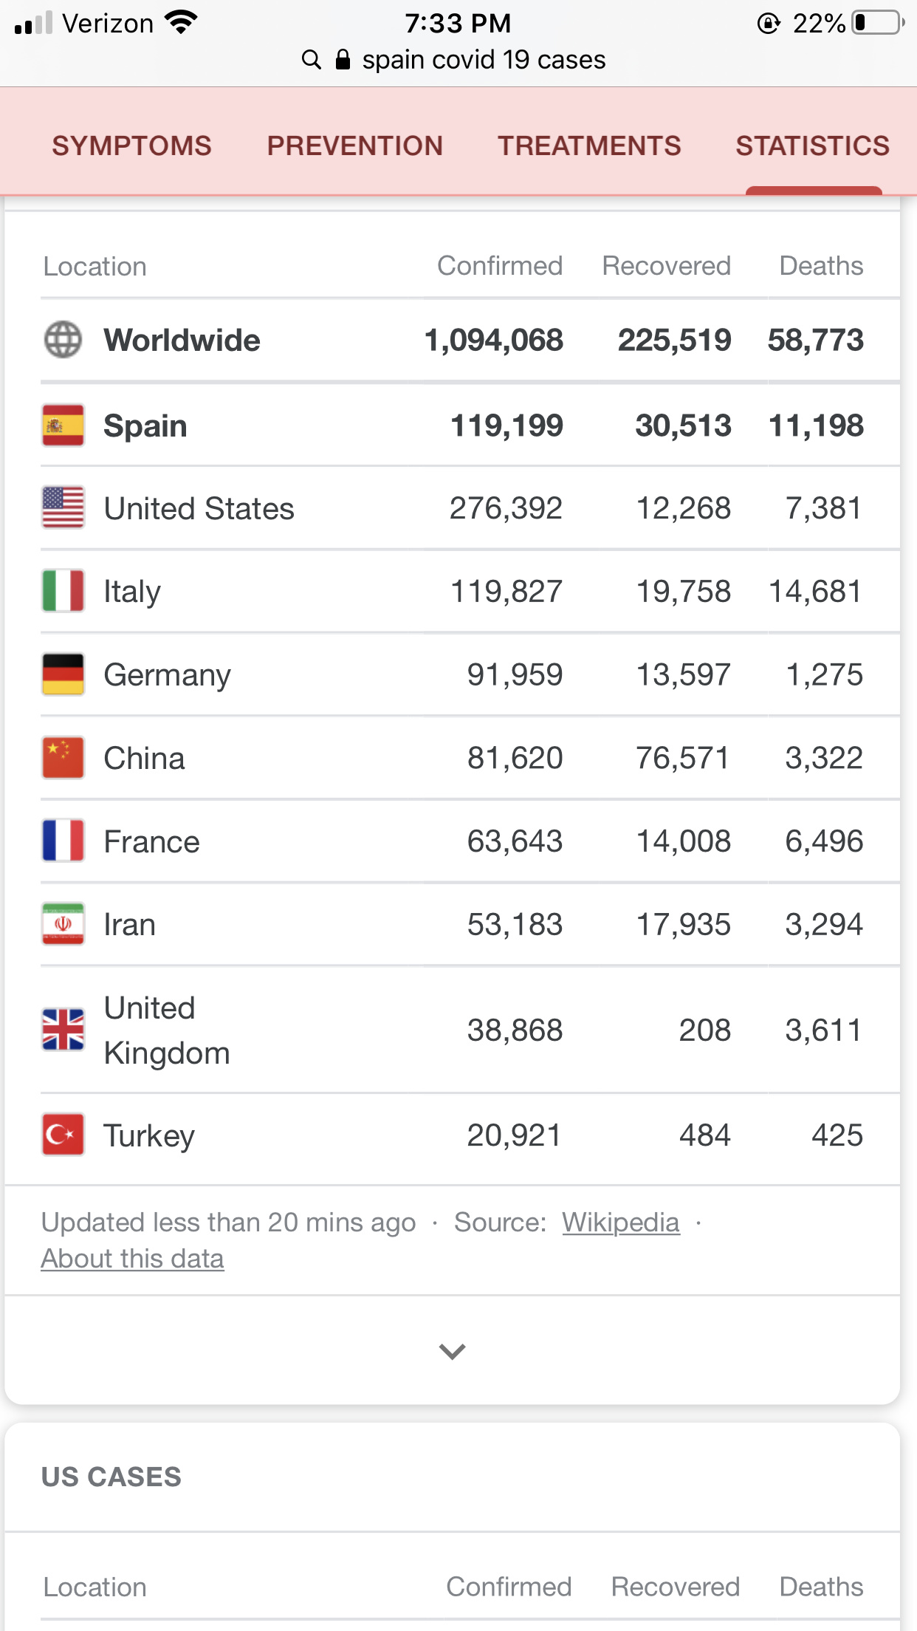Viewport: 917px width, 1631px height.
Task: Click the Worldwide globe icon
Action: coord(63,340)
